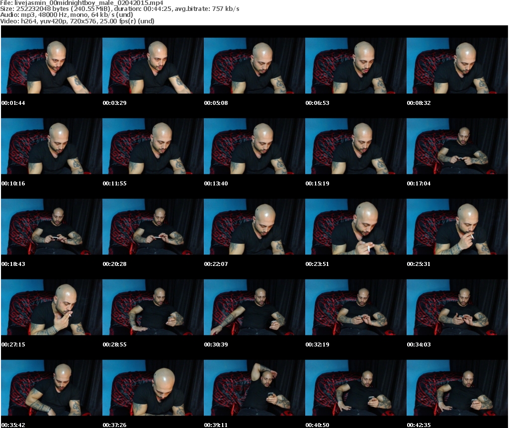The height and width of the screenshot is (428, 509).
Task: Choose the video frame labeled 00:35:42
Action: pyautogui.click(x=52, y=388)
